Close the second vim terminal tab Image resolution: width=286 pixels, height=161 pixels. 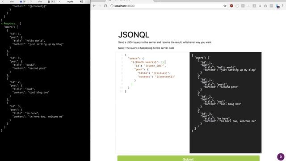pos(31,1)
